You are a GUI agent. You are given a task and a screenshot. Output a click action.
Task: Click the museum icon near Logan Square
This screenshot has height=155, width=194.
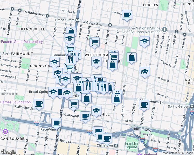tap(5, 131)
